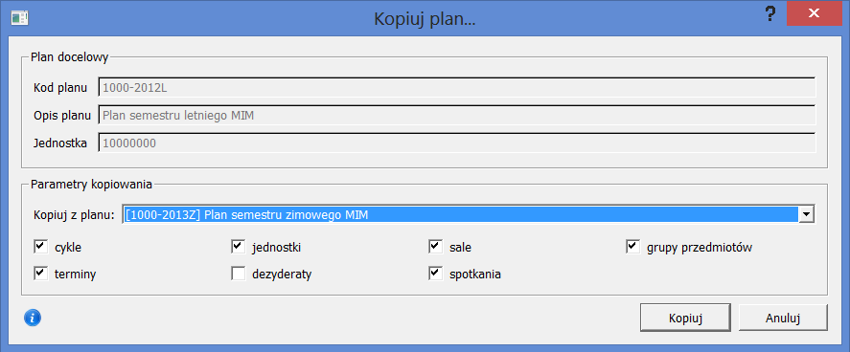
Task: Open the application icon in title bar
Action: 19,18
